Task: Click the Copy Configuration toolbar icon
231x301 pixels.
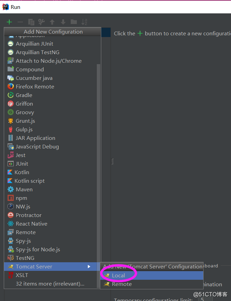Action: pos(31,22)
